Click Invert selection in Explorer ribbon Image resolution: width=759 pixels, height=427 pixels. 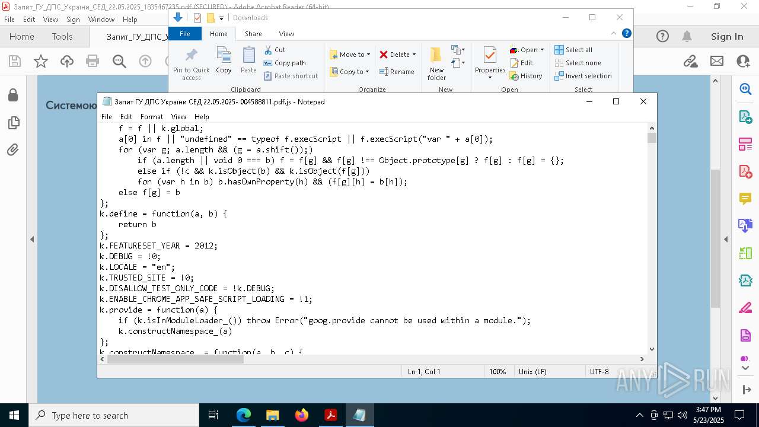[x=583, y=76]
